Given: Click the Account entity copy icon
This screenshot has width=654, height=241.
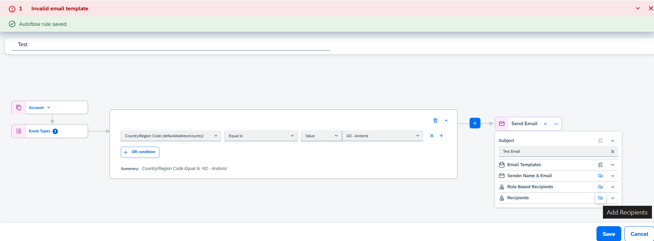Looking at the screenshot, I should click(19, 108).
